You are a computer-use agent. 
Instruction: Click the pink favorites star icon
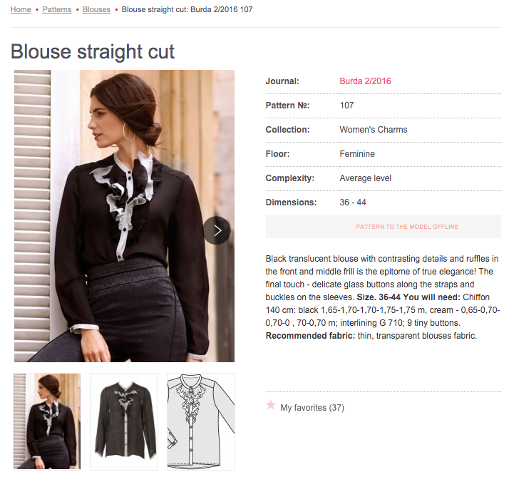tap(271, 405)
